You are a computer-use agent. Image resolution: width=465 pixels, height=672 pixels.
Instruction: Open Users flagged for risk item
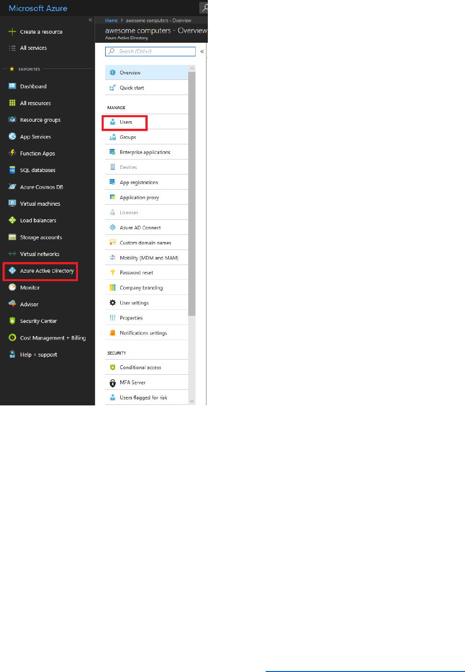(x=146, y=397)
